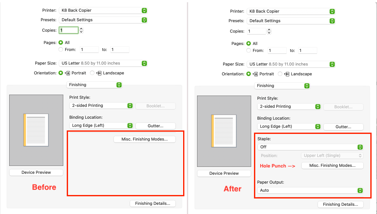The image size is (377, 214).
Task: Click Device Preview in After dialog
Action: (x=224, y=173)
